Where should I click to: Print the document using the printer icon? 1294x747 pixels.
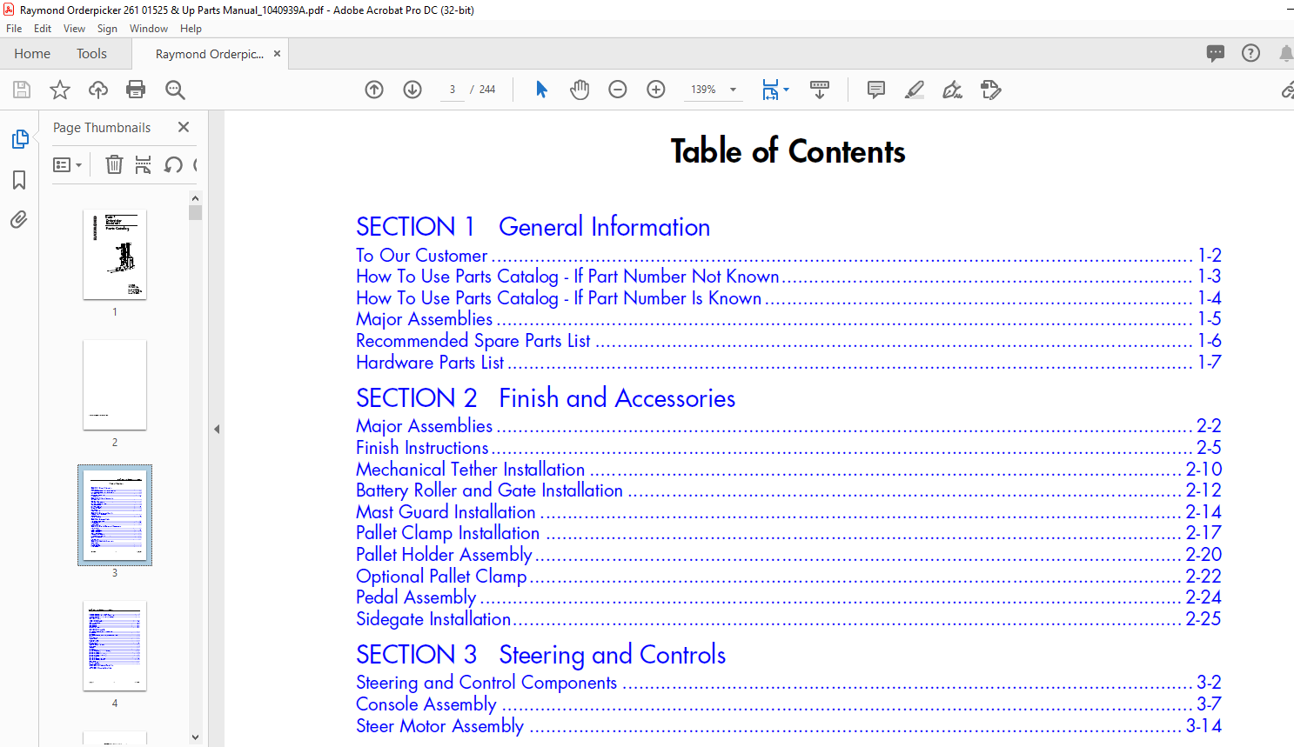pos(136,90)
